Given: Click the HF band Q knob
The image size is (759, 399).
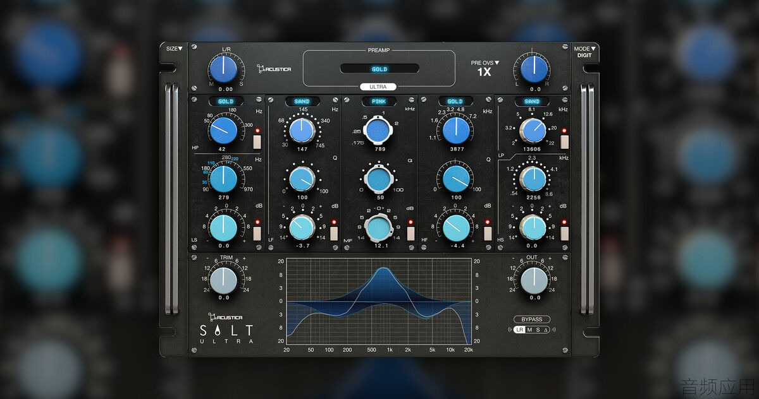Looking at the screenshot, I should (456, 179).
